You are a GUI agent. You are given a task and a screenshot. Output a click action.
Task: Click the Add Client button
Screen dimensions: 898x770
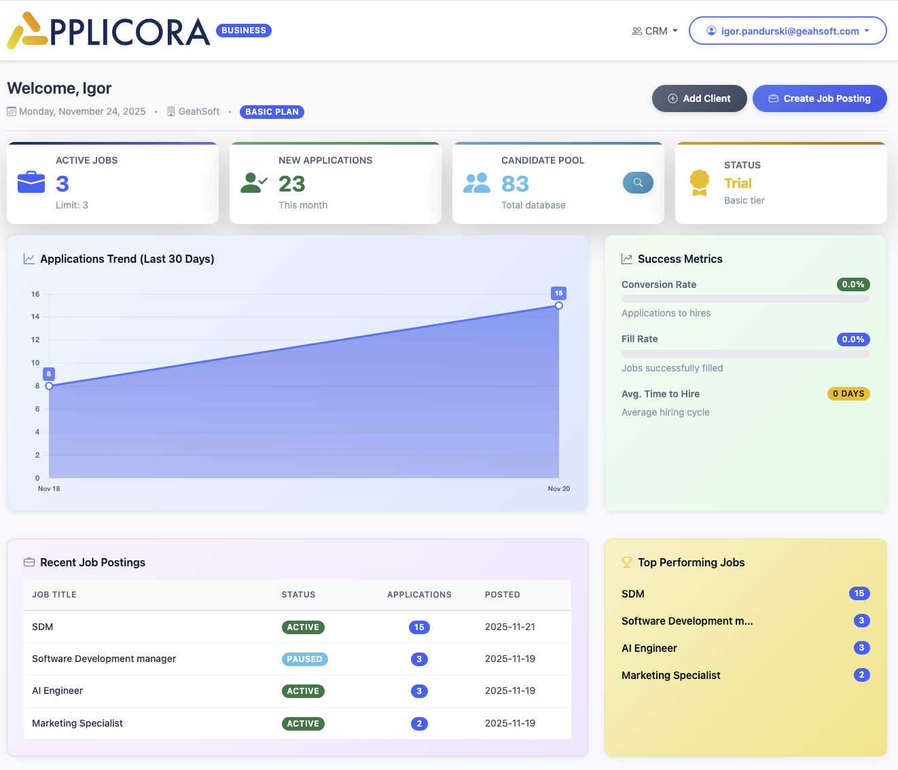699,98
